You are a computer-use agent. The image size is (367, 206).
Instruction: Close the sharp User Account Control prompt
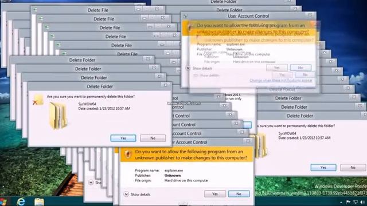point(248,141)
